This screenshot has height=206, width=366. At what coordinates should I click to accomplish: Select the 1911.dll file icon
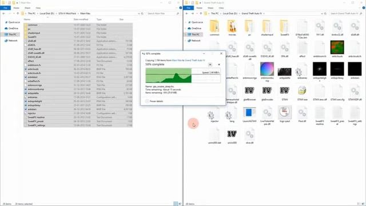320,26
